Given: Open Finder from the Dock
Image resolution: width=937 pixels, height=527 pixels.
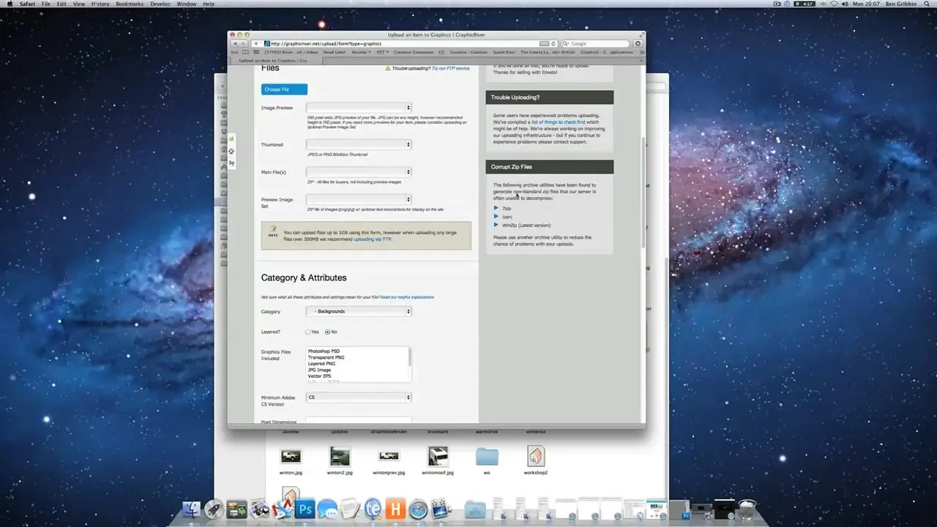Looking at the screenshot, I should click(x=191, y=509).
